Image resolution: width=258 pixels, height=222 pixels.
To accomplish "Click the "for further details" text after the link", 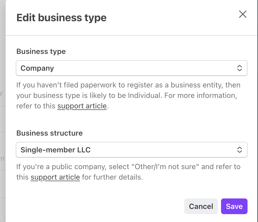I will point(112,177).
